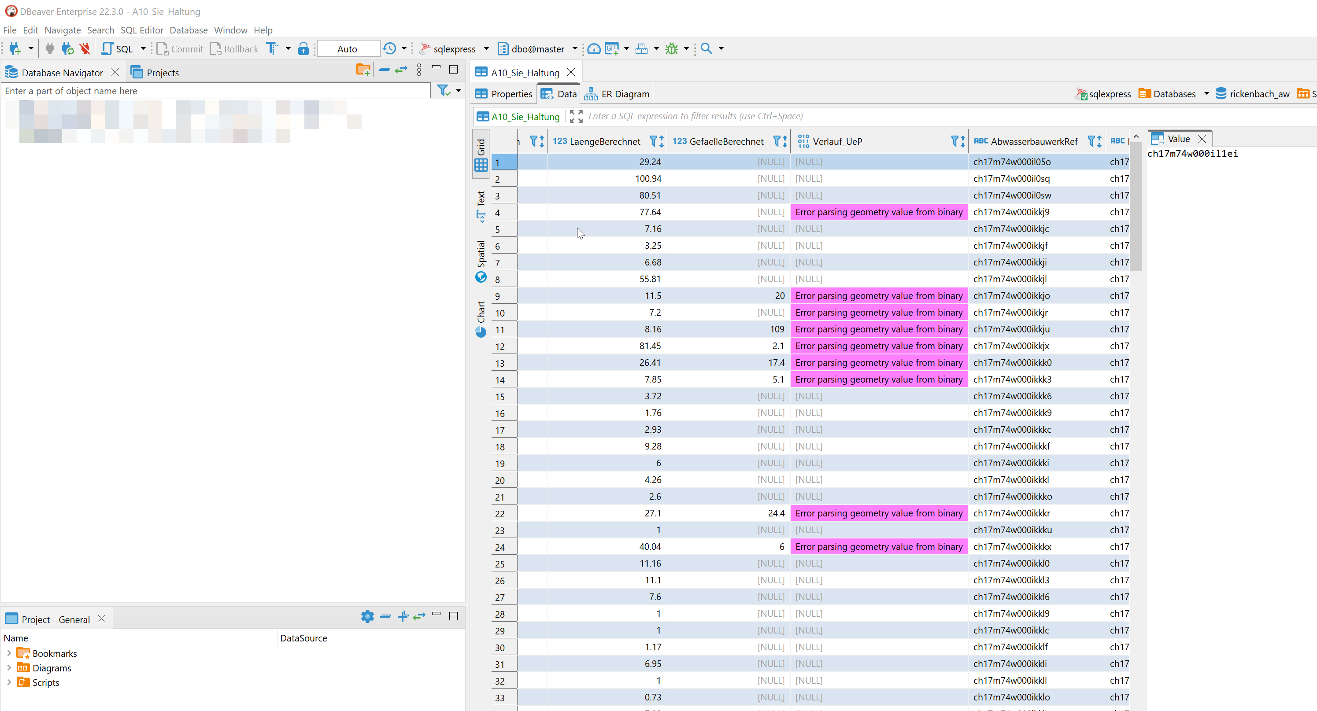Screen dimensions: 1317x711
Task: Click the new connection folder icon in navigator
Action: point(363,70)
